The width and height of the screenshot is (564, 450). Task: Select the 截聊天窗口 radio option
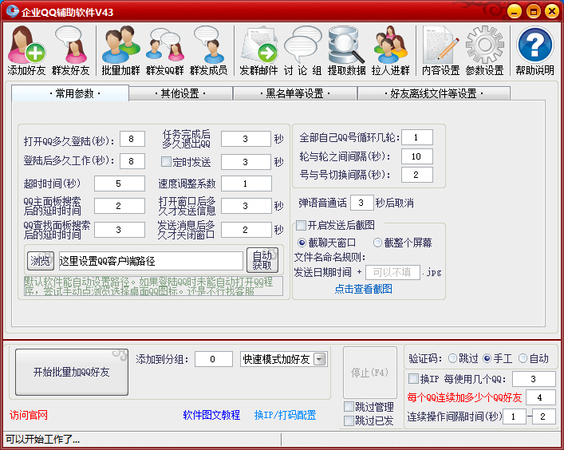click(302, 243)
